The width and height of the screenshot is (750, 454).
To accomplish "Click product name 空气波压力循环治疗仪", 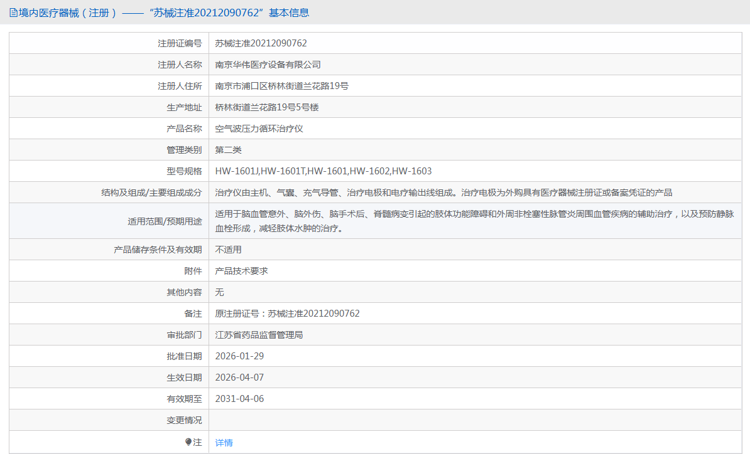I will [x=259, y=129].
